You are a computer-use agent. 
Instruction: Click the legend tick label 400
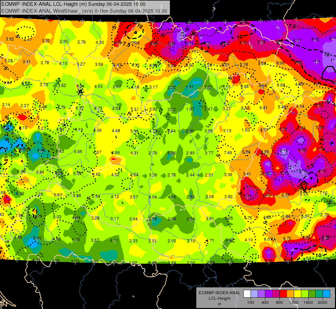tap(265, 302)
